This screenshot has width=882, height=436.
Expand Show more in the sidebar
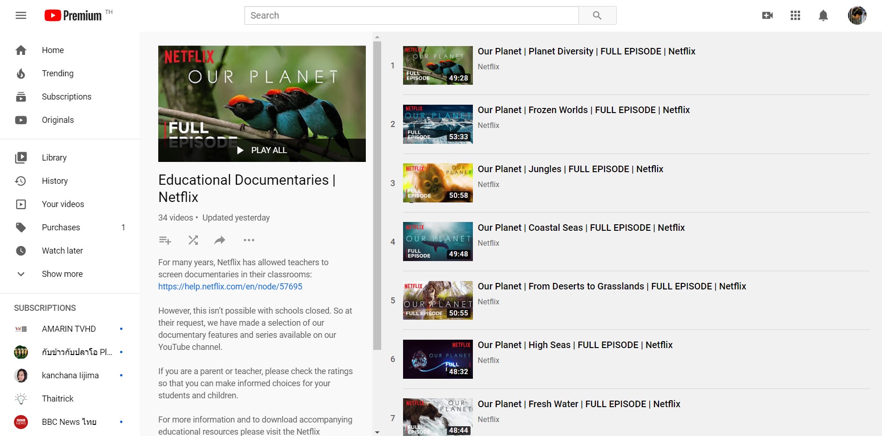62,274
